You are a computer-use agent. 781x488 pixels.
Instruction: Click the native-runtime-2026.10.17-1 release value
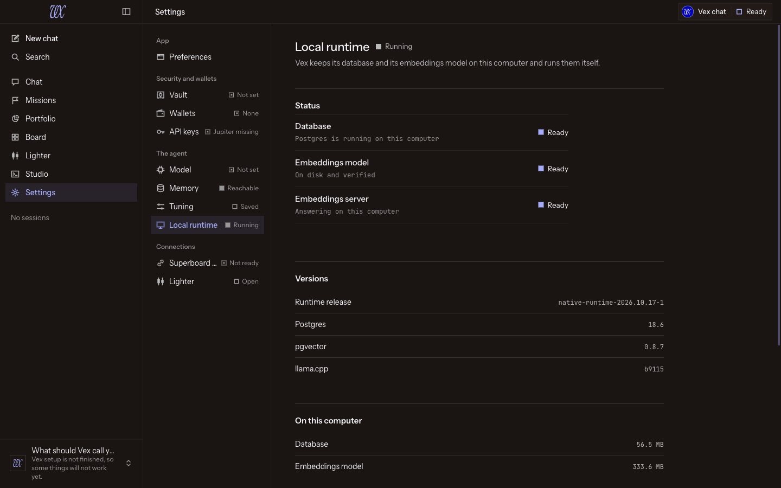tap(611, 303)
